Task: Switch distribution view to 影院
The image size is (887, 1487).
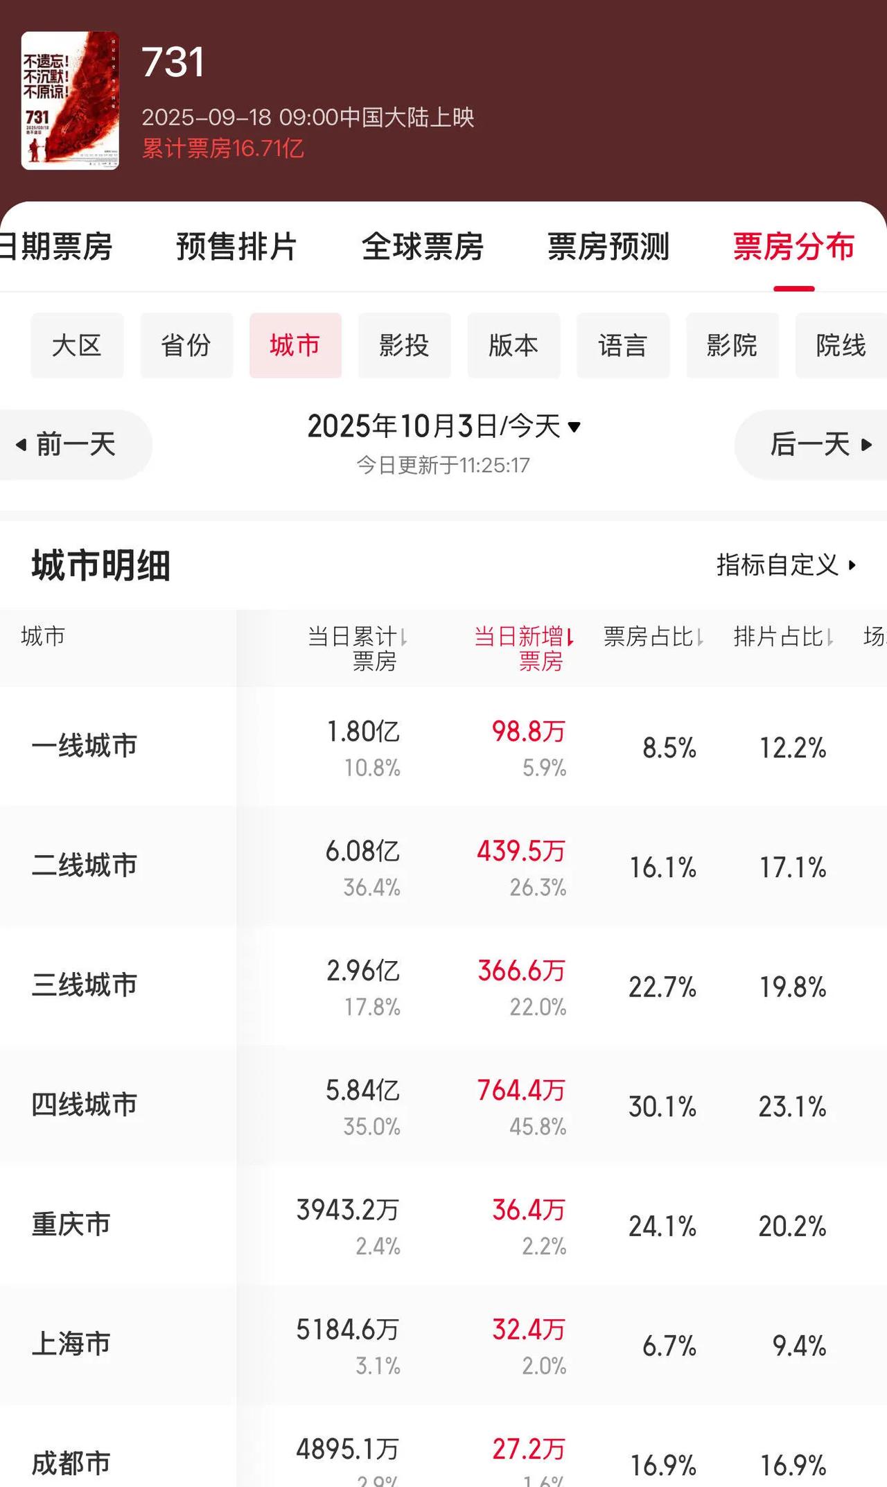Action: [x=732, y=345]
